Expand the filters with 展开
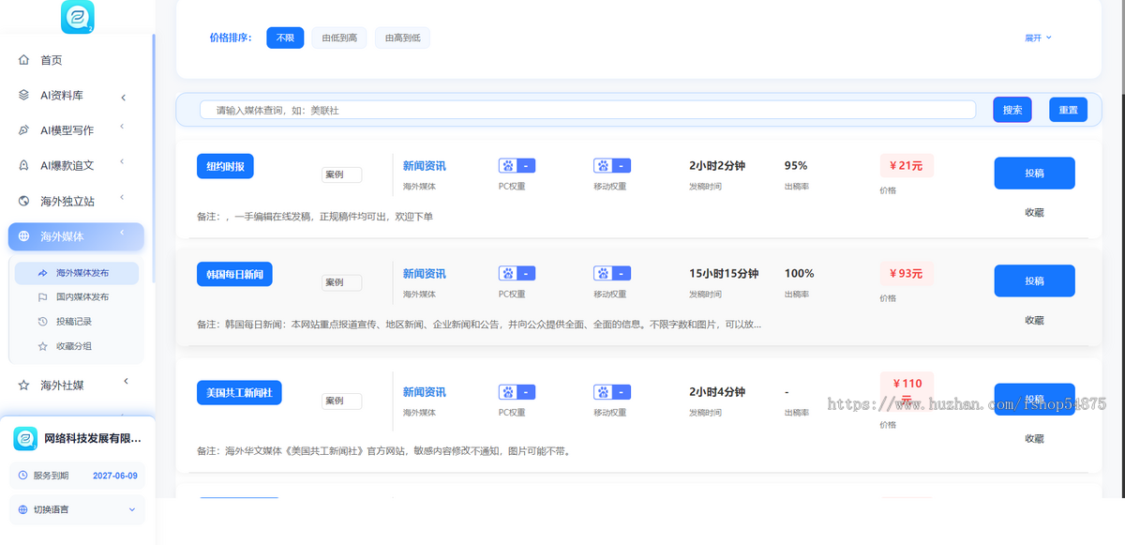The height and width of the screenshot is (545, 1125). coord(1038,38)
